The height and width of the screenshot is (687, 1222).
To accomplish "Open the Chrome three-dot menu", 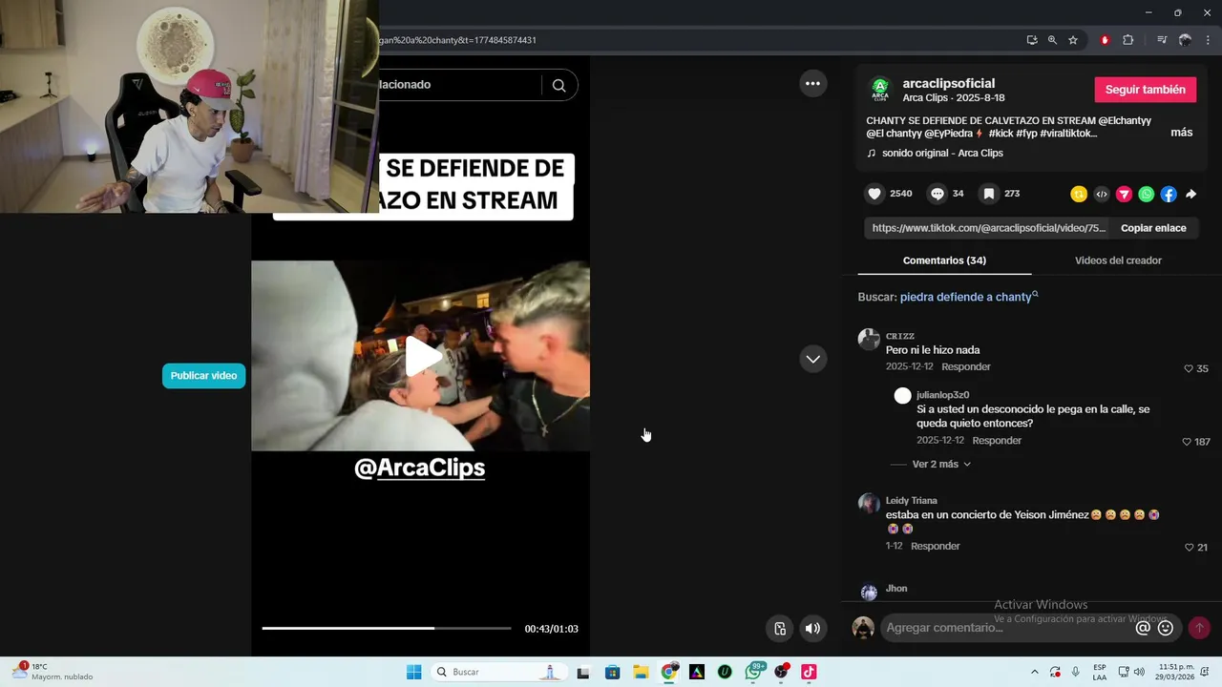I will (x=1209, y=40).
